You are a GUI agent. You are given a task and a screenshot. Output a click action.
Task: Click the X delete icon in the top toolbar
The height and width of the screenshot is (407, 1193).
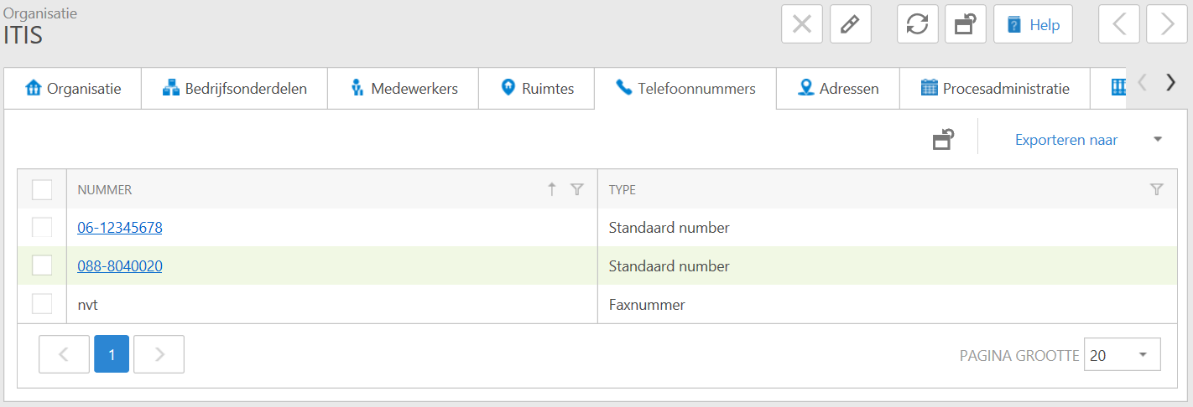pos(801,24)
